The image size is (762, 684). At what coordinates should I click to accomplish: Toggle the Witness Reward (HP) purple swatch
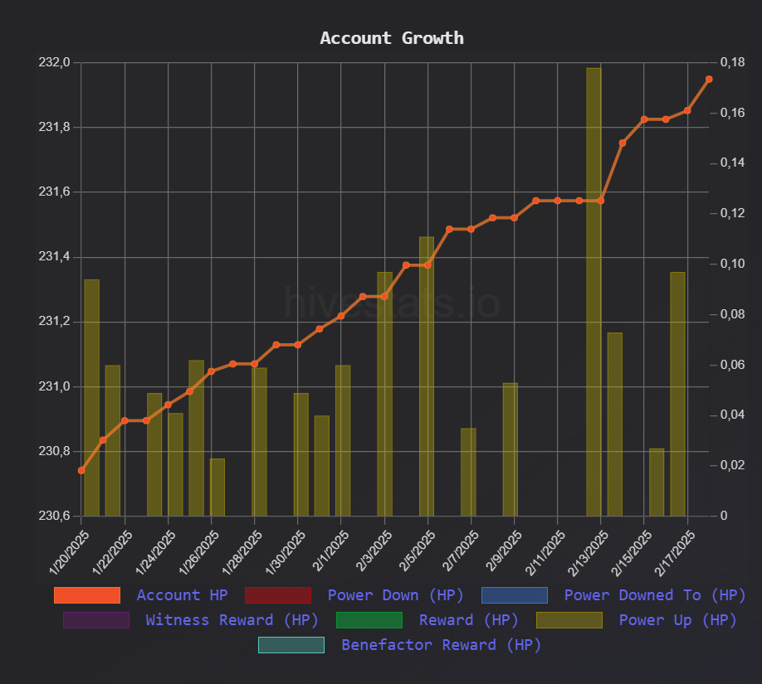coord(96,620)
